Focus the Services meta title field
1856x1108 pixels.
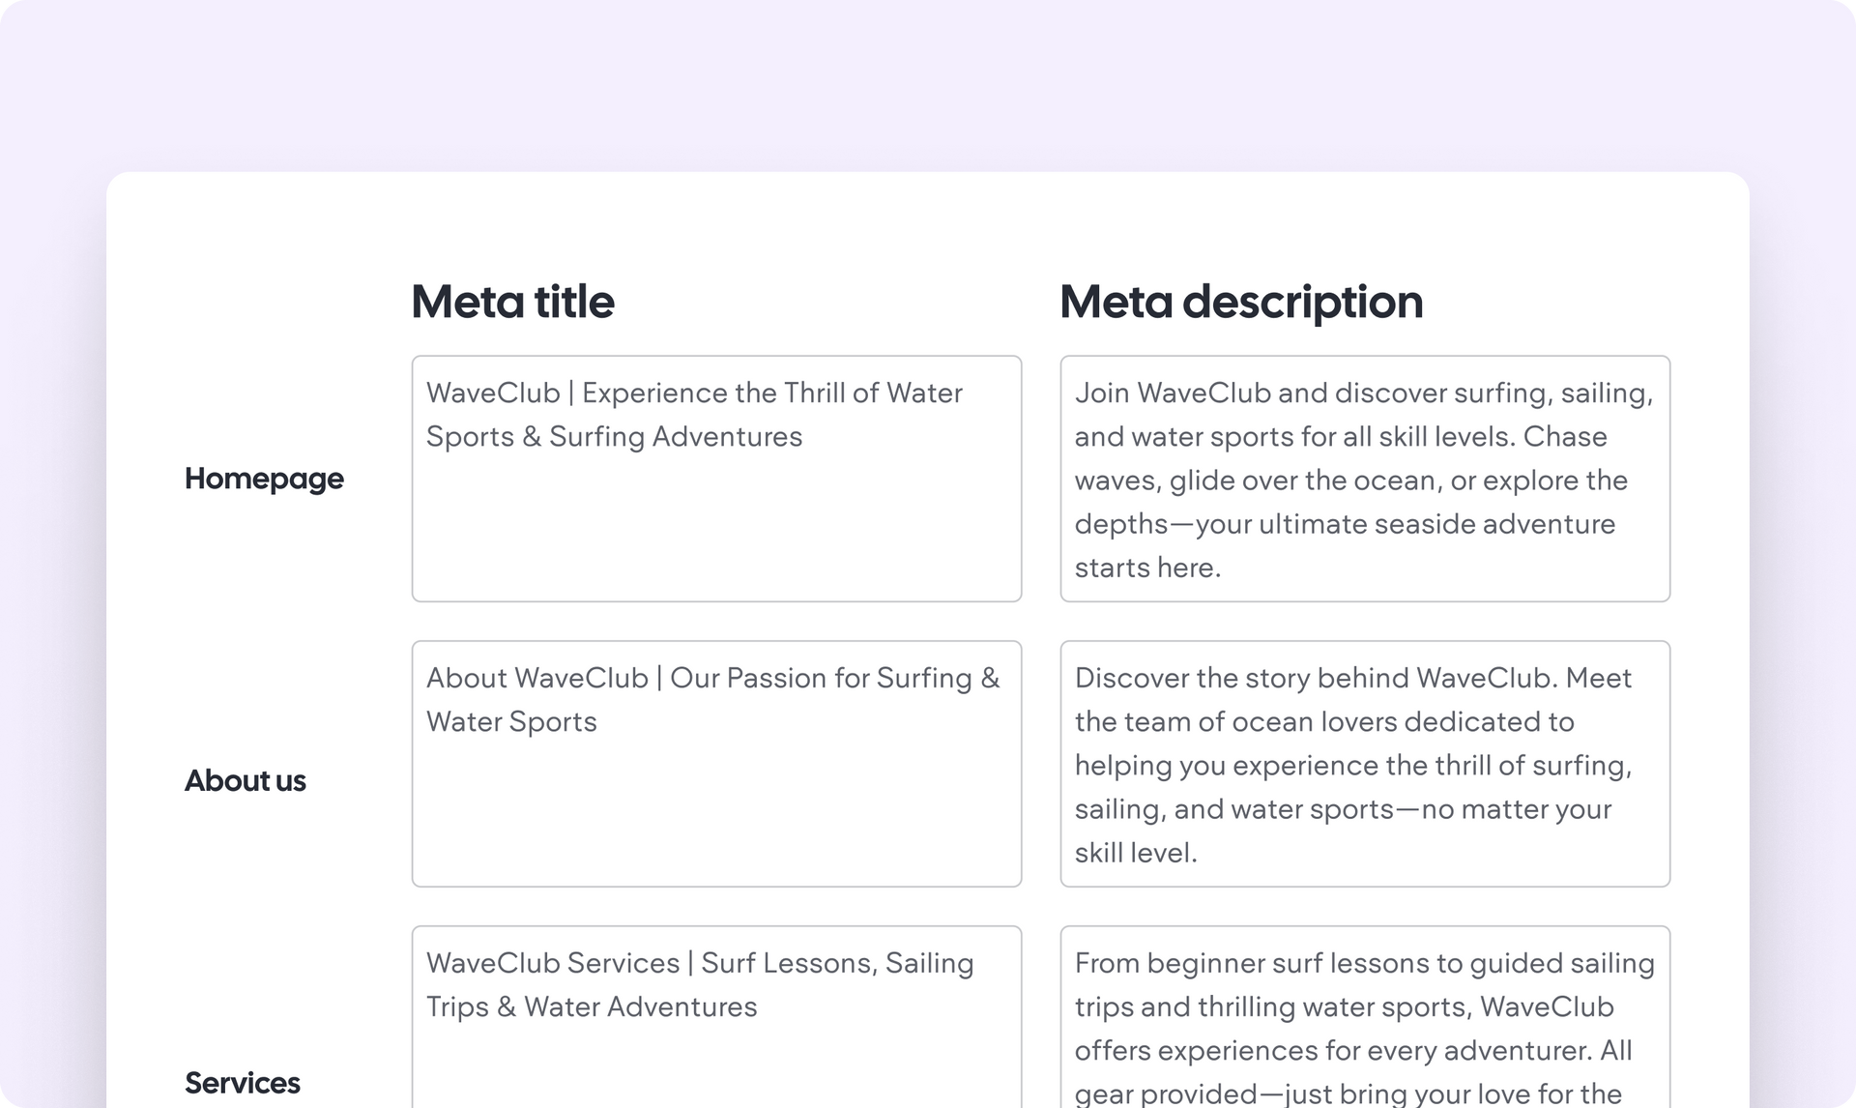716,1017
